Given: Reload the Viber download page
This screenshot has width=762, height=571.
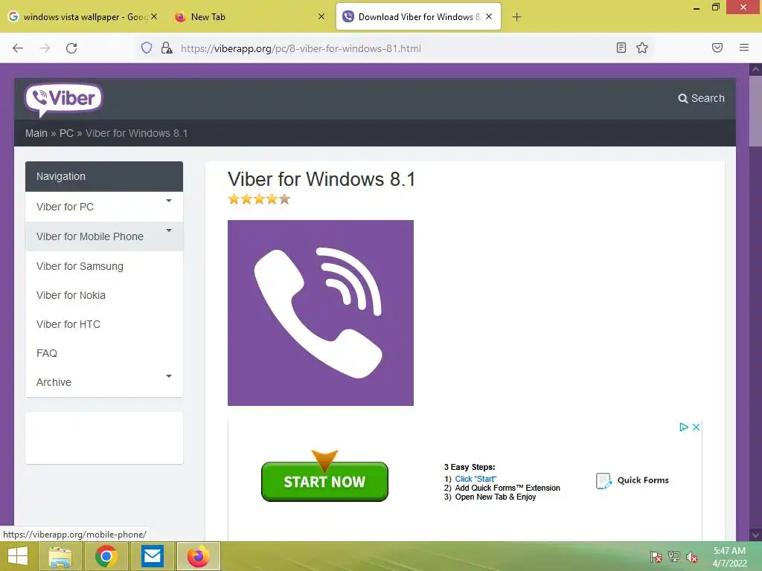Looking at the screenshot, I should (x=71, y=48).
